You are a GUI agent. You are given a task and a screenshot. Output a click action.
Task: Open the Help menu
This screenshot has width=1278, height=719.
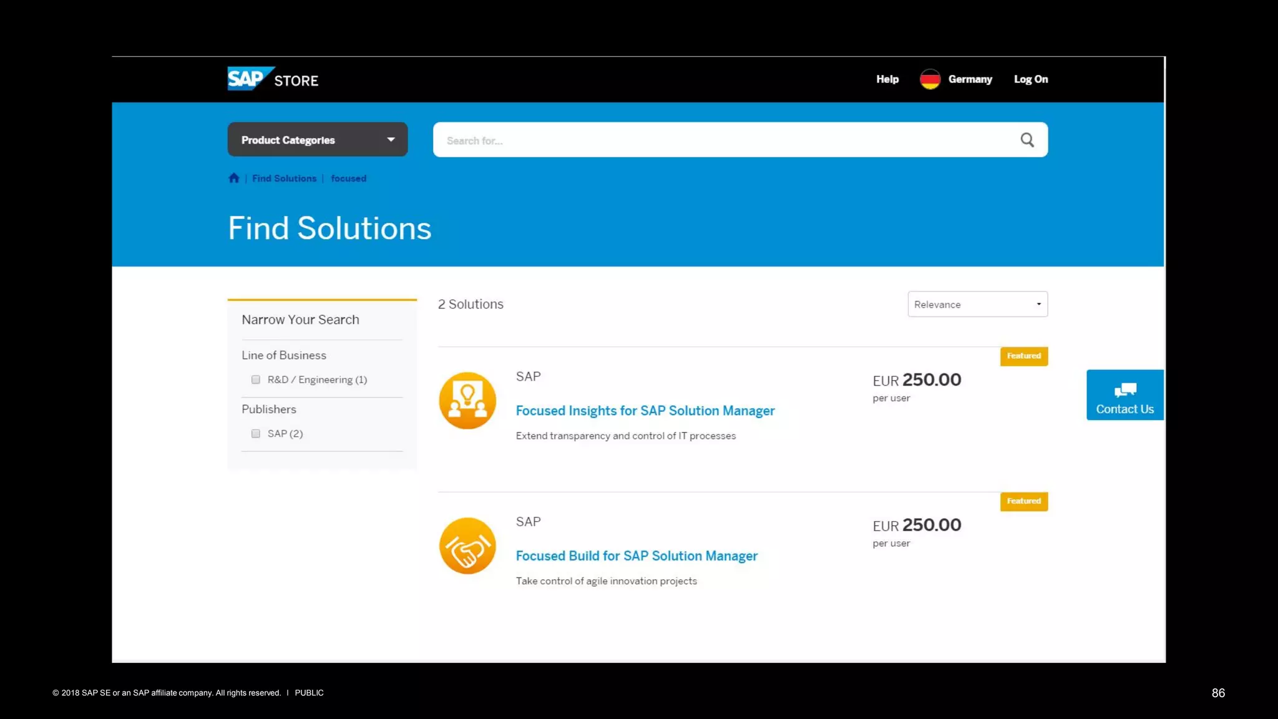click(887, 79)
